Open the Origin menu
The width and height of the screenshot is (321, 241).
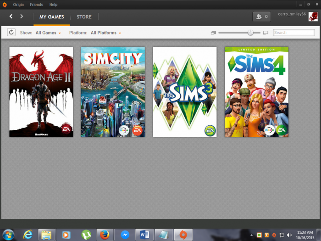tap(18, 5)
